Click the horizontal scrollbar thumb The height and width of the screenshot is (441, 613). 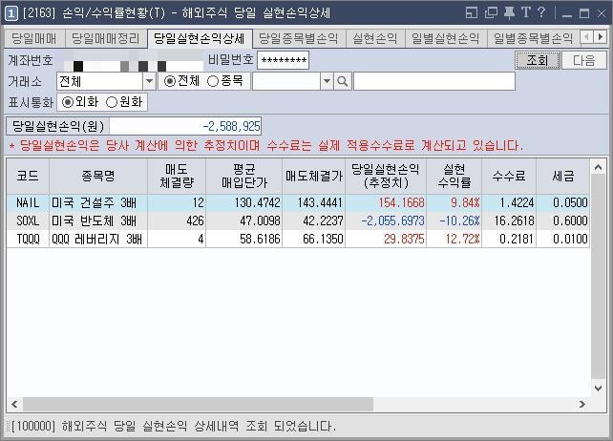pos(198,405)
